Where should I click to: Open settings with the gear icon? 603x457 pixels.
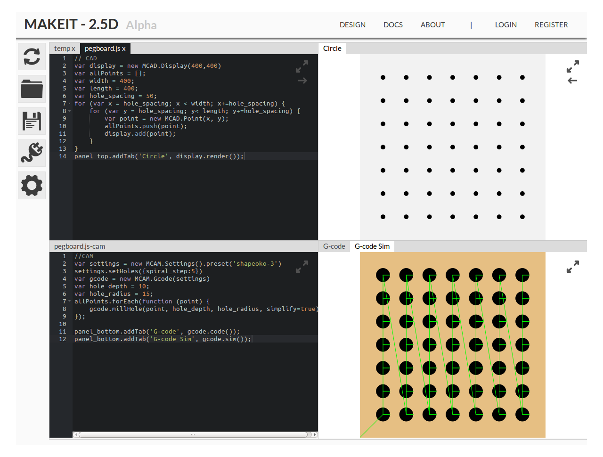32,185
